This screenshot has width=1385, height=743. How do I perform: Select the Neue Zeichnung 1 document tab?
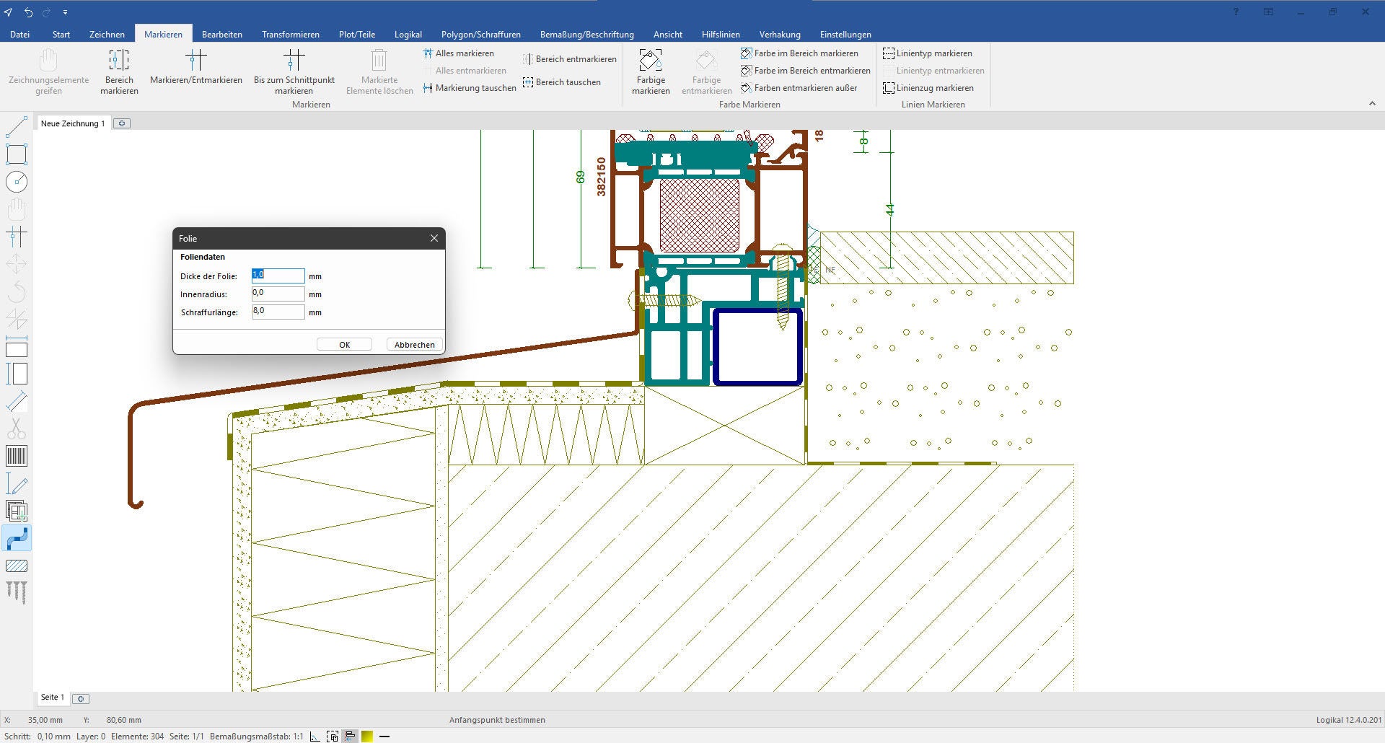point(73,123)
